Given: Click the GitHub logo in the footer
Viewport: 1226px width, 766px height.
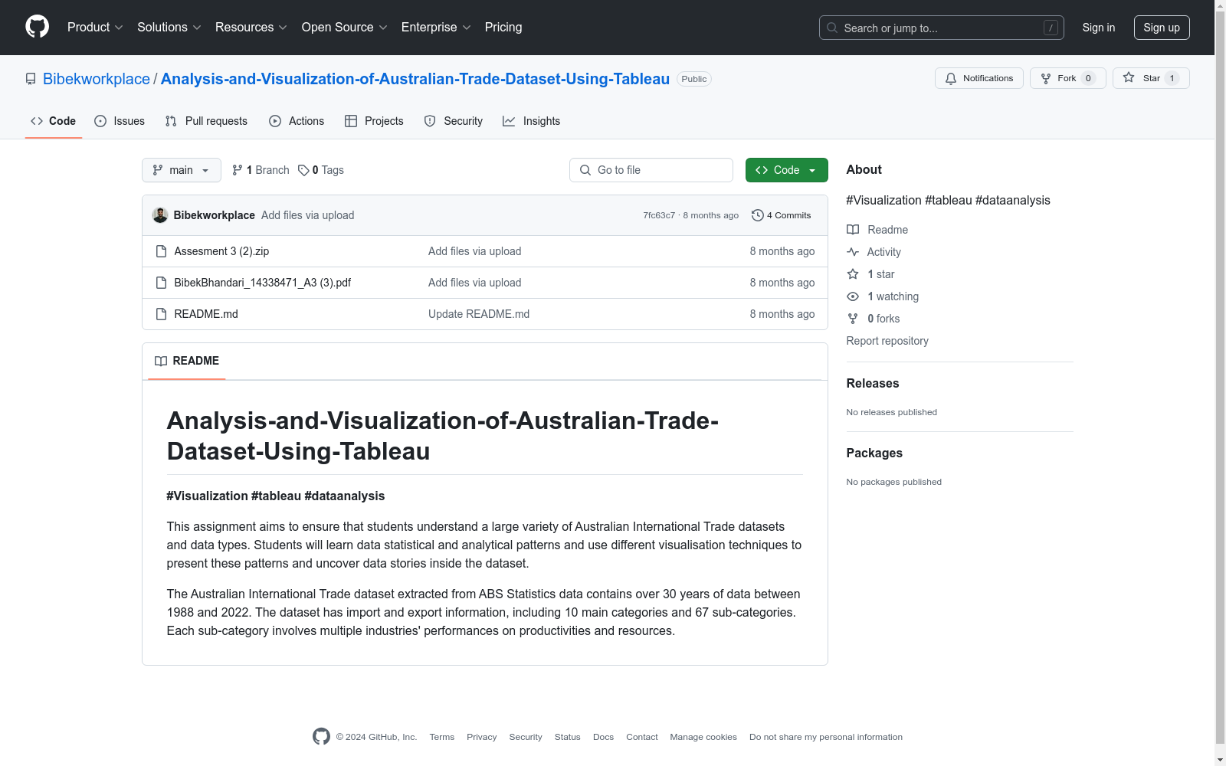Looking at the screenshot, I should click(x=322, y=736).
